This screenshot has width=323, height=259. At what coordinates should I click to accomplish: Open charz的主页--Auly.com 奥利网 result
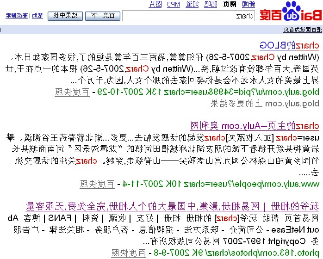[255, 126]
